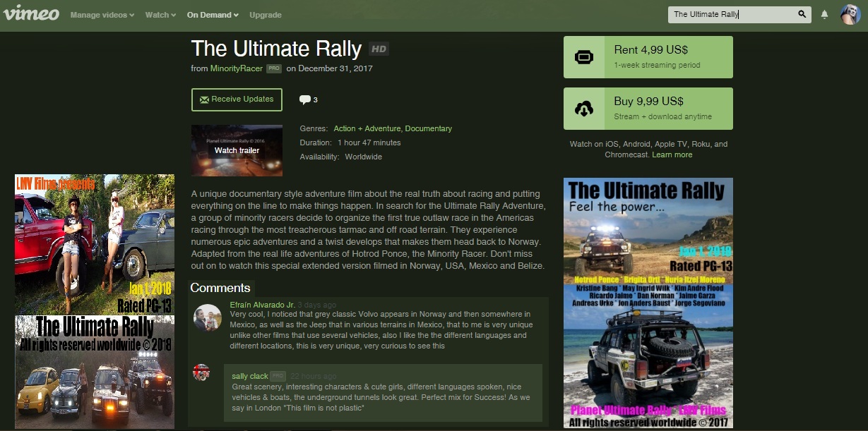Click the comments speech bubble icon
The image size is (868, 431).
[305, 99]
